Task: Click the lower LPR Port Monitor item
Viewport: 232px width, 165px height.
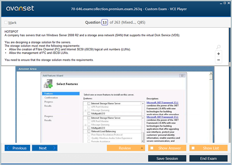Action: pos(100,121)
